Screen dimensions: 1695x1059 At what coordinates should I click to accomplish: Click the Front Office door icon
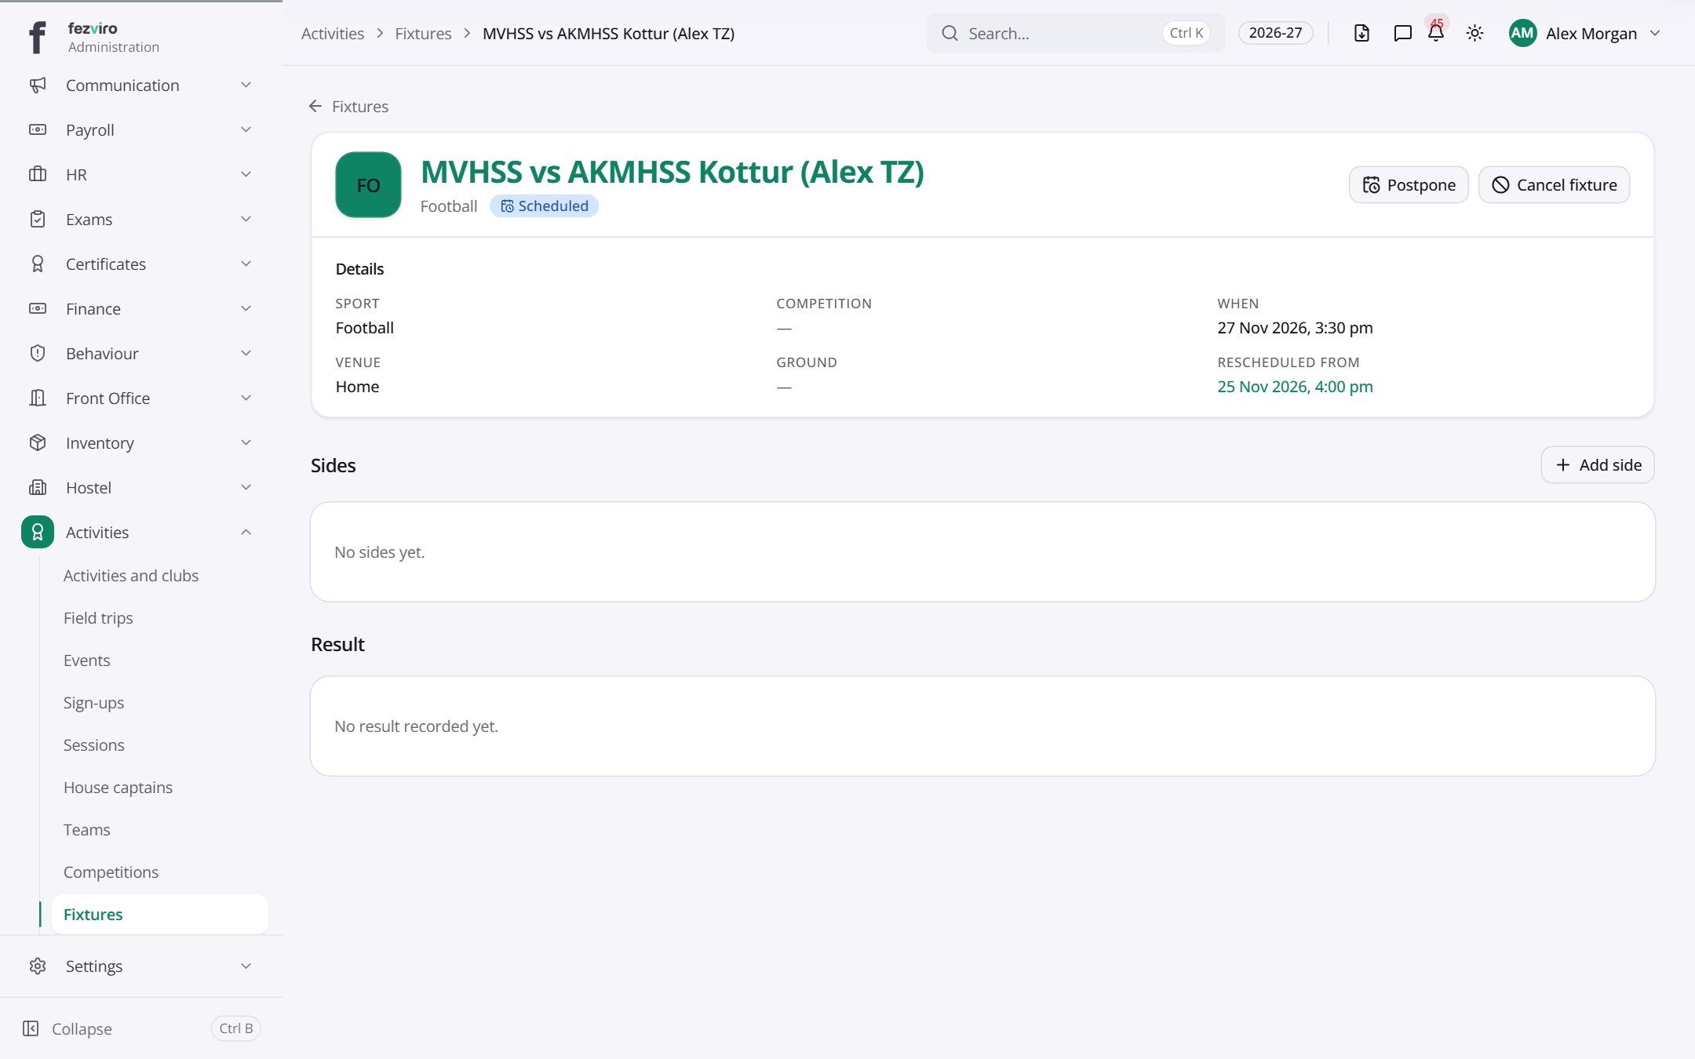38,398
